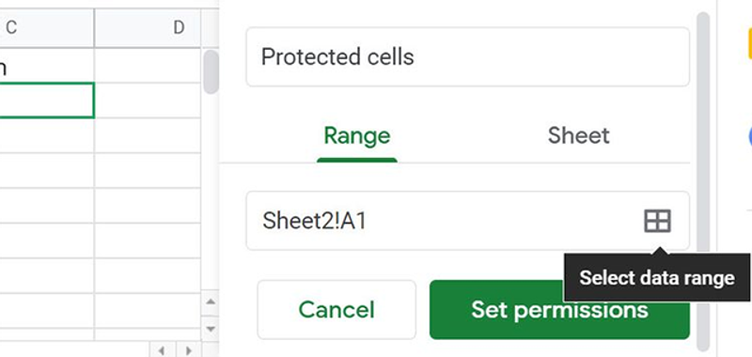
Task: Click the Cancel button
Action: (337, 310)
